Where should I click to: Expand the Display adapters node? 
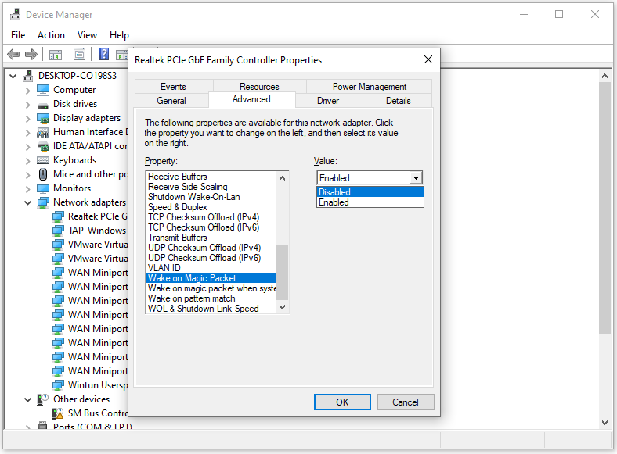coord(27,119)
